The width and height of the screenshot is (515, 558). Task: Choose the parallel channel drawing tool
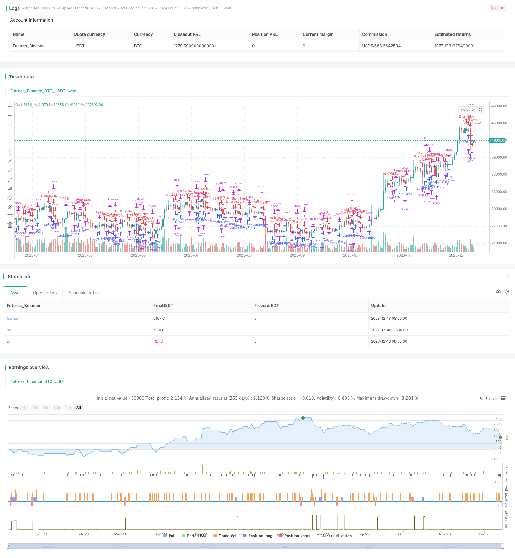10,198
